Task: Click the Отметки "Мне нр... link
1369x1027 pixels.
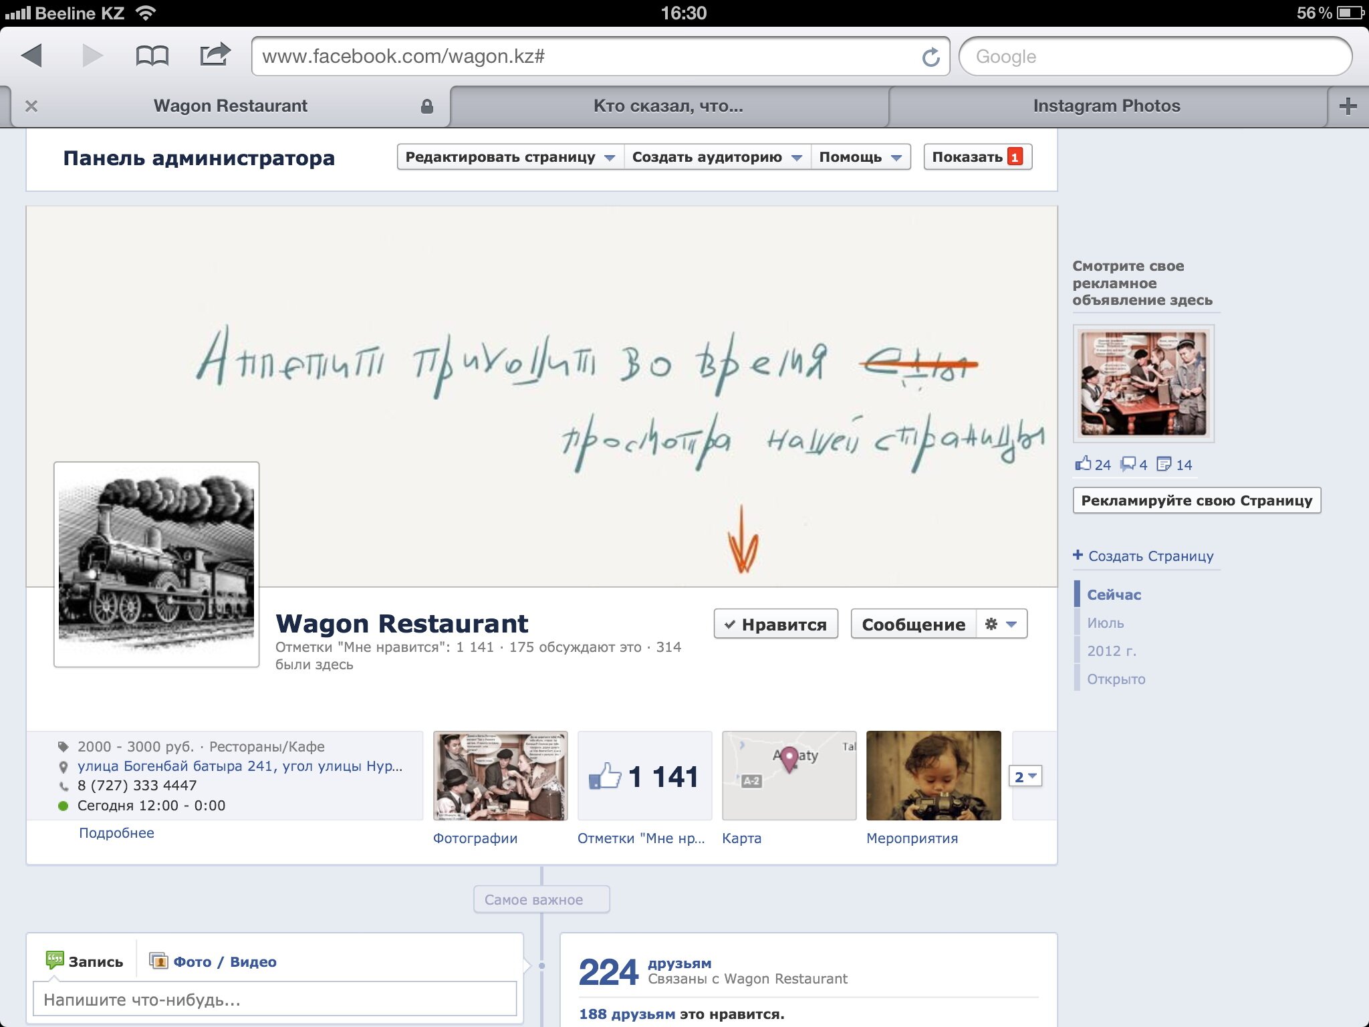Action: pos(640,838)
